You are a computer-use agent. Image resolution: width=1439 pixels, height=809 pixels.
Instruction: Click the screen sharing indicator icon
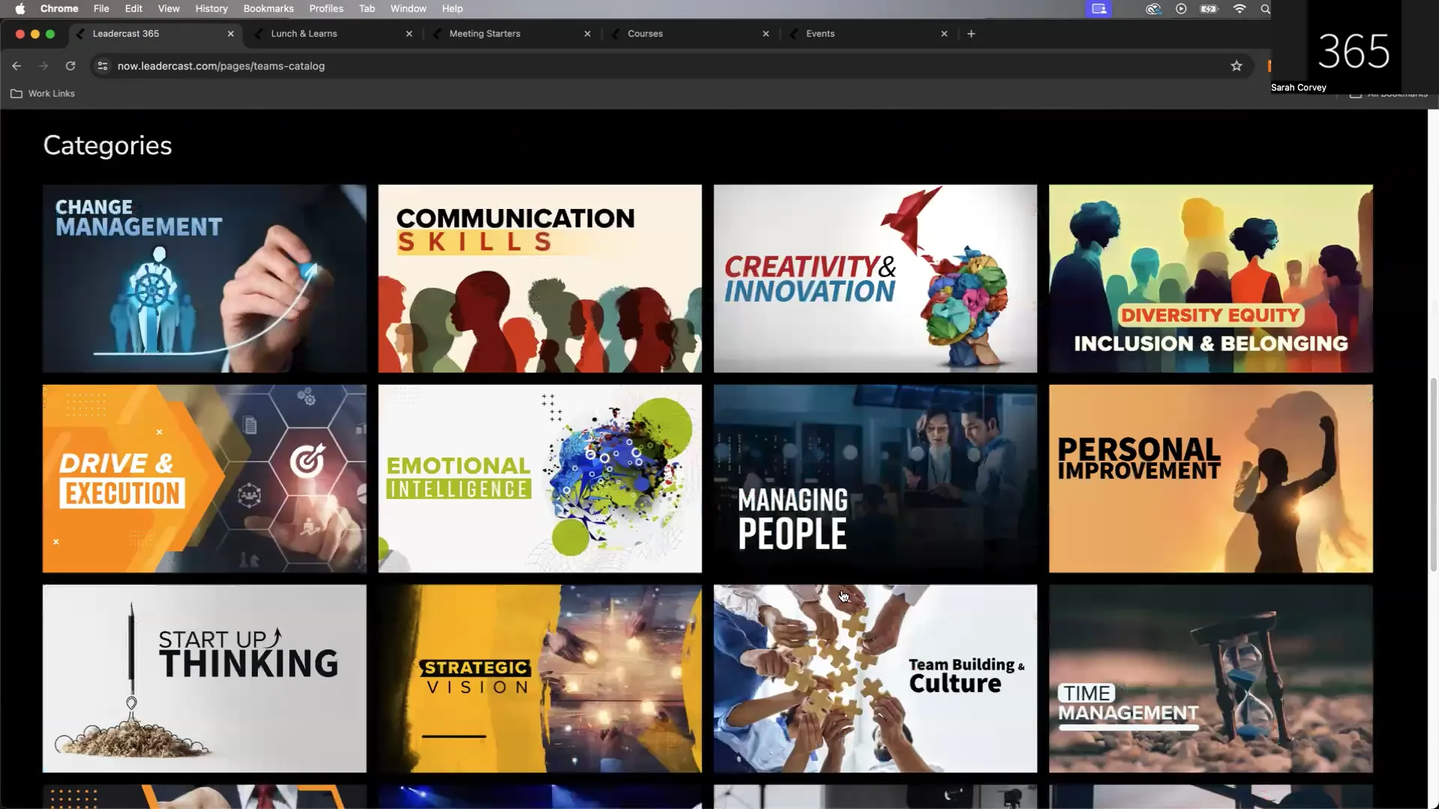click(1099, 9)
